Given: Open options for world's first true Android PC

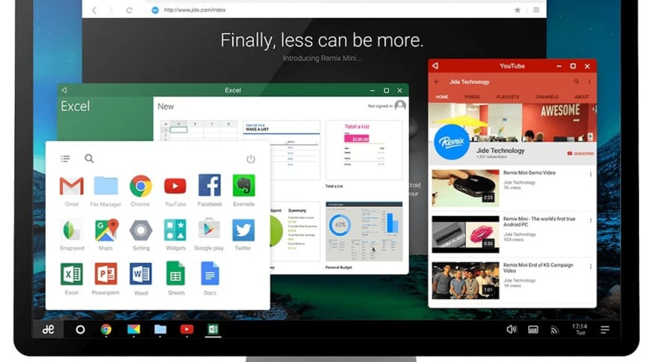Looking at the screenshot, I should [591, 221].
